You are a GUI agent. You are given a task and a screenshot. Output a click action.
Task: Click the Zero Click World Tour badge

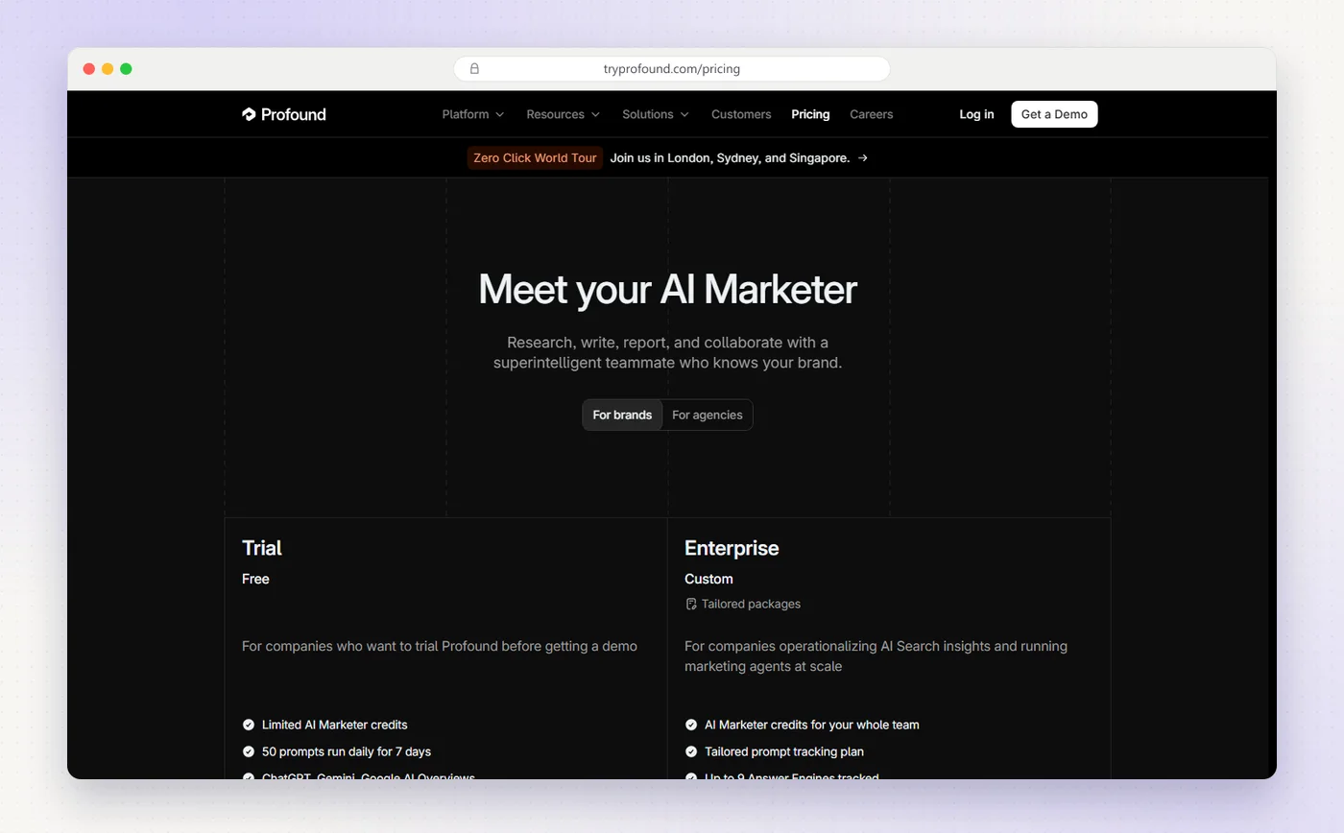535,158
